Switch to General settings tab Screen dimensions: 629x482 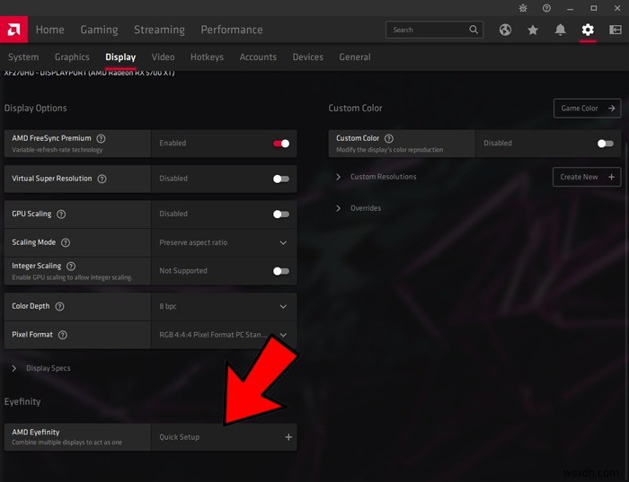point(355,57)
